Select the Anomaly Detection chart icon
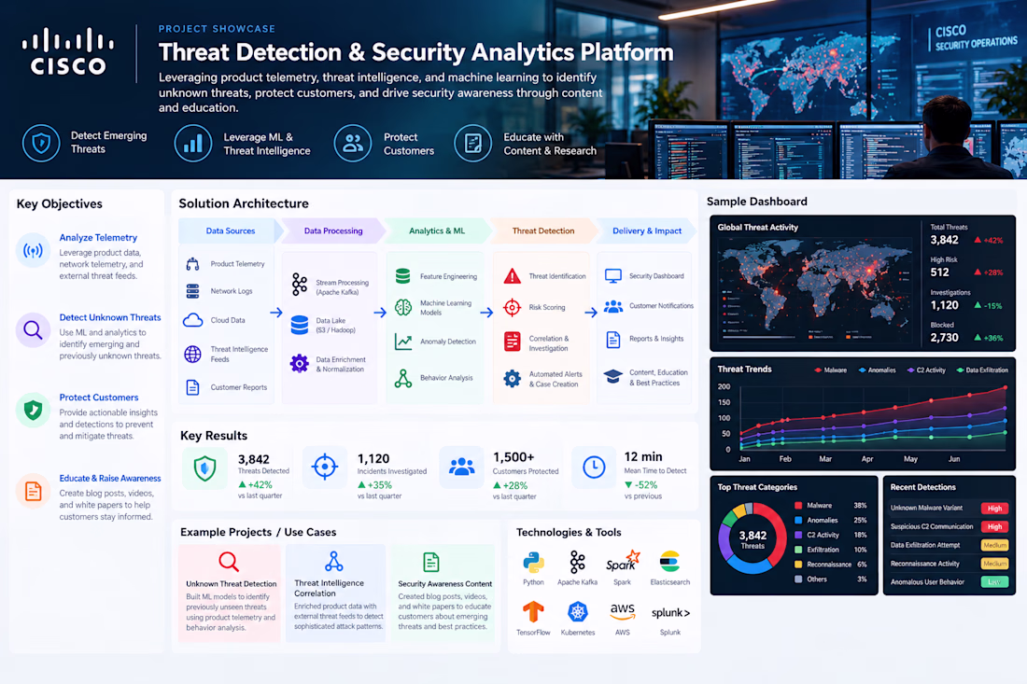The width and height of the screenshot is (1027, 684). point(402,341)
